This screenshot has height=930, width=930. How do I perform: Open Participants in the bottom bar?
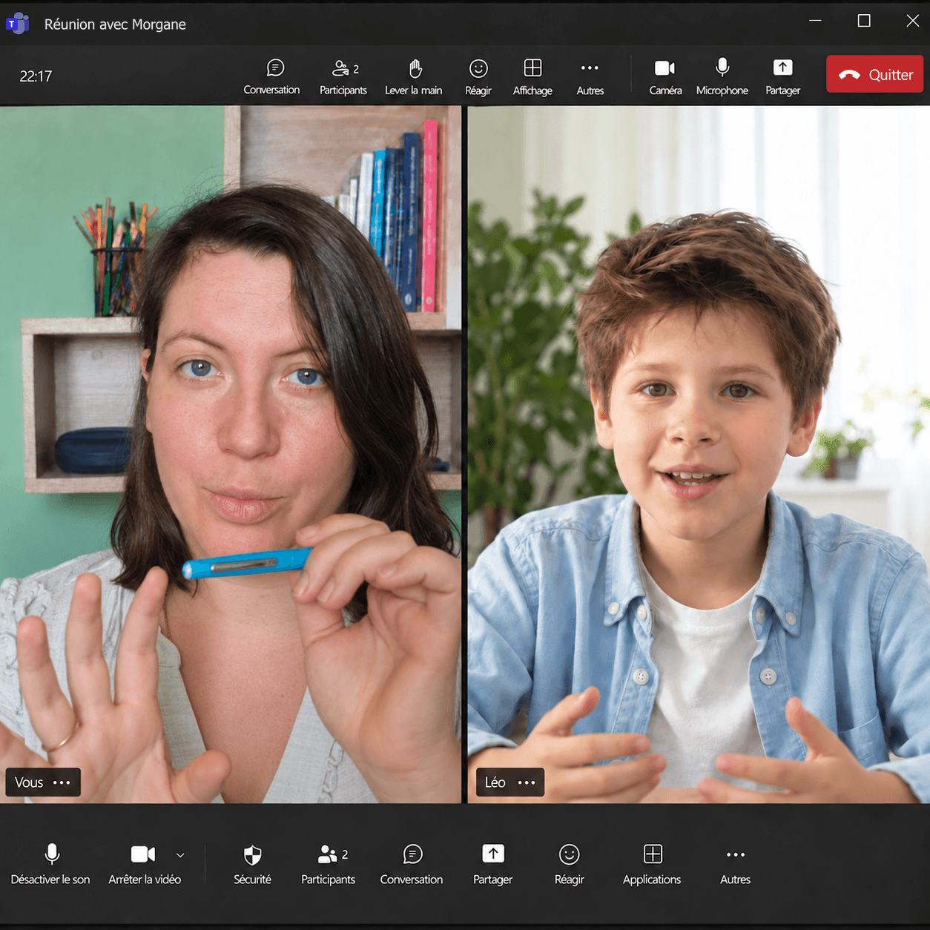pos(328,865)
